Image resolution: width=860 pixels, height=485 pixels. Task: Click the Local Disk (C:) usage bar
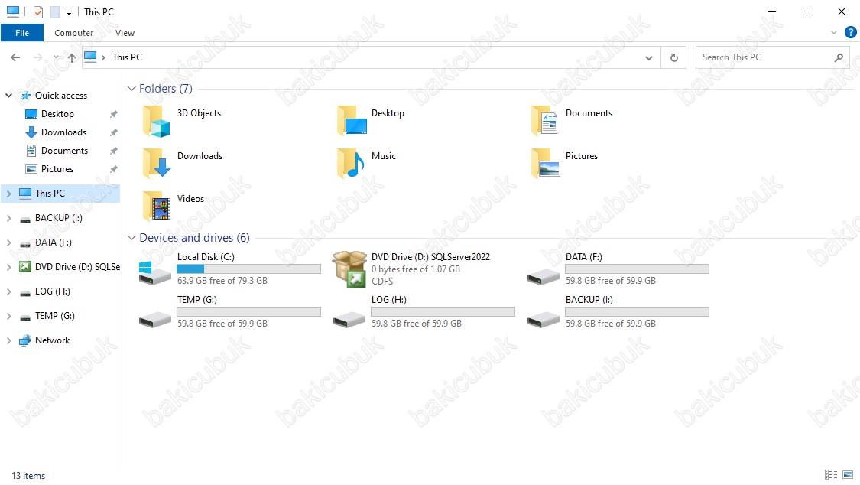click(248, 269)
